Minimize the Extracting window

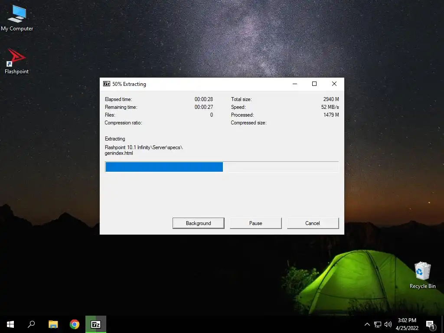294,84
